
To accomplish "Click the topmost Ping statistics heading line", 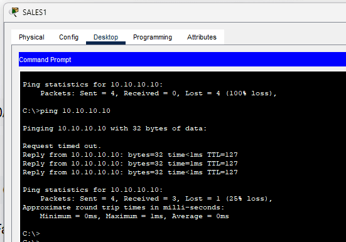I will pos(93,85).
